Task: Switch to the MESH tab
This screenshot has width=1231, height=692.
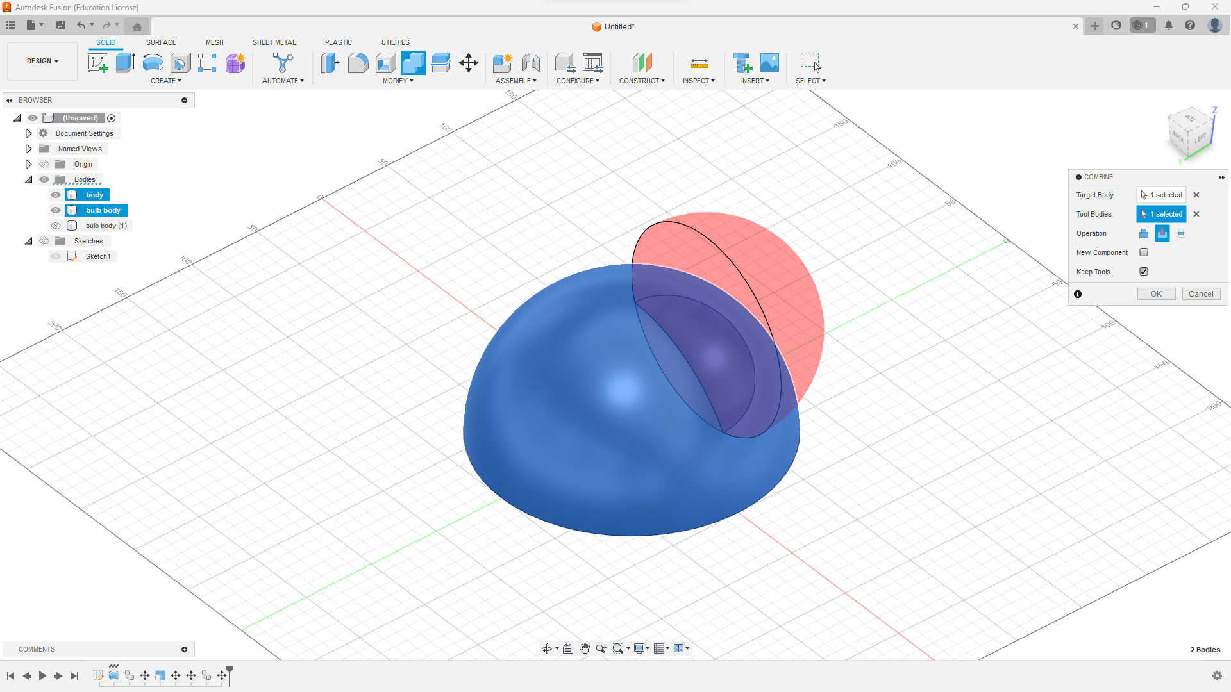Action: [x=215, y=42]
